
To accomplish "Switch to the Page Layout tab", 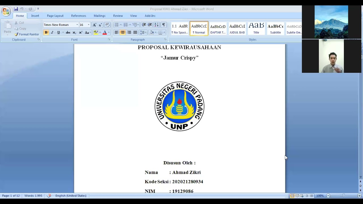I will point(55,16).
